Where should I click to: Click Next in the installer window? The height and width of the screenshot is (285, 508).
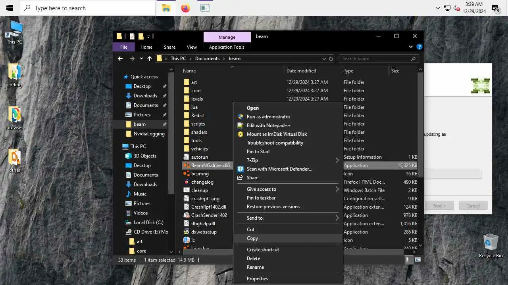439,206
